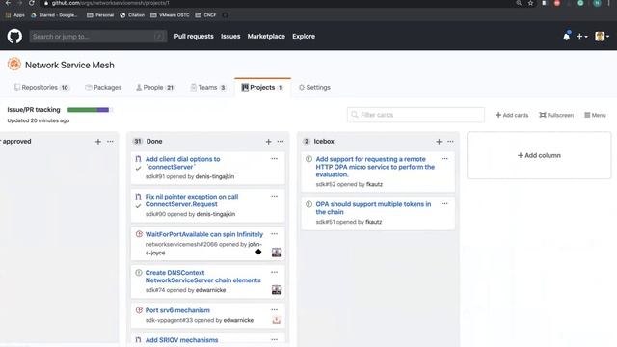Go to Issues in top navigation
The height and width of the screenshot is (347, 617).
tap(230, 37)
